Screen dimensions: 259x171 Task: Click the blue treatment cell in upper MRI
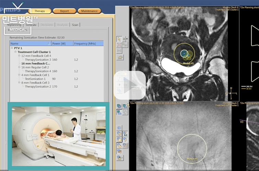click(x=184, y=54)
